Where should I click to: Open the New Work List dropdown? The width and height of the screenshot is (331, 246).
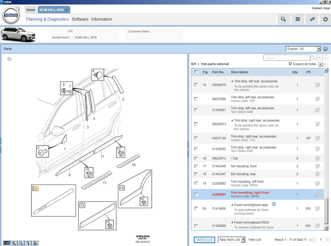coord(232,240)
